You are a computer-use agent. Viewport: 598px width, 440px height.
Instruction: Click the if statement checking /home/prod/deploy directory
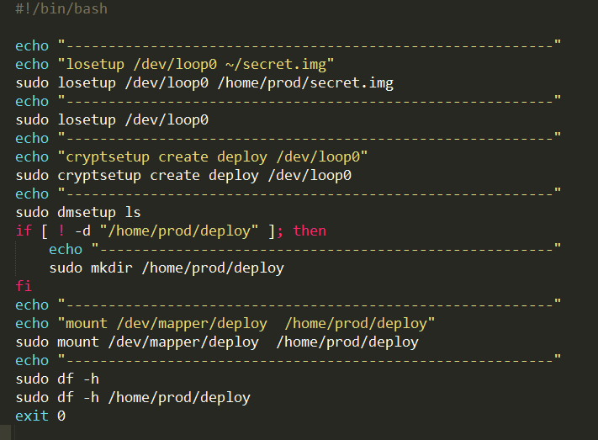tap(171, 231)
